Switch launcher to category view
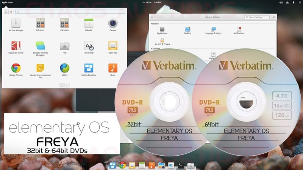This screenshot has width=303, height=170. tap(11, 12)
